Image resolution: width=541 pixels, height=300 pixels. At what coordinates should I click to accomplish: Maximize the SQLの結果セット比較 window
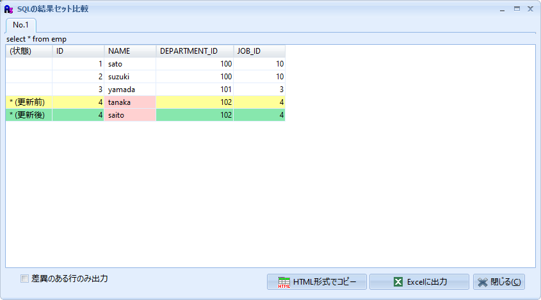tap(517, 9)
